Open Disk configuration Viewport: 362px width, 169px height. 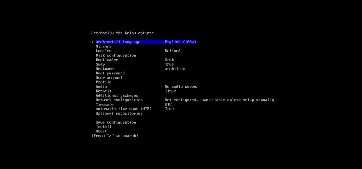[116, 55]
